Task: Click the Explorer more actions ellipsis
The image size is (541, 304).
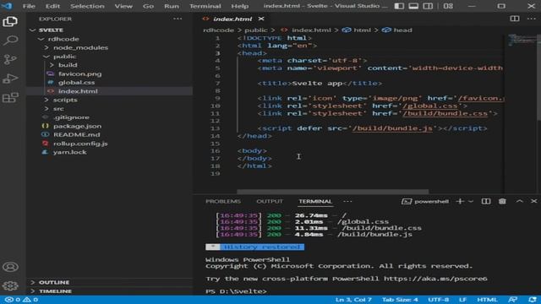Action: (x=178, y=19)
